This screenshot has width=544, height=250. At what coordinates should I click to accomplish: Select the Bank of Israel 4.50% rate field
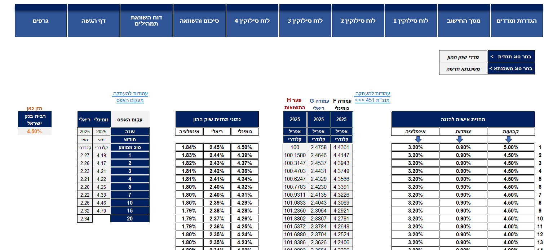[x=35, y=131]
